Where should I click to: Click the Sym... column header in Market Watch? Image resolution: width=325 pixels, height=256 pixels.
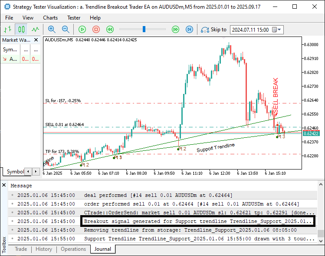point(10,50)
